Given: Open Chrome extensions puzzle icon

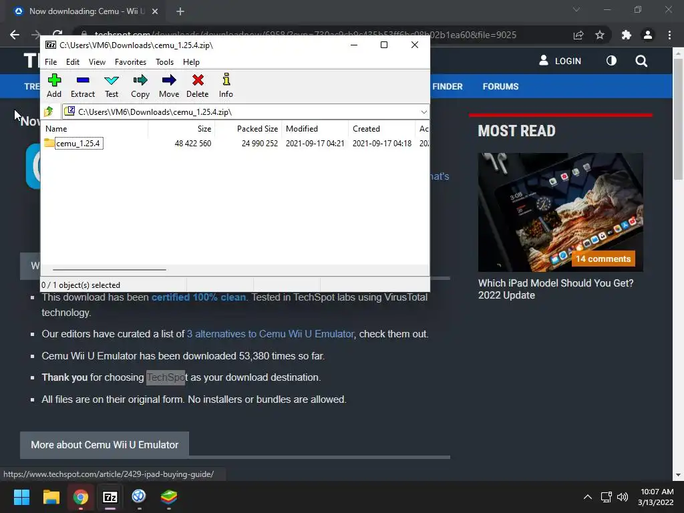Looking at the screenshot, I should (x=627, y=35).
